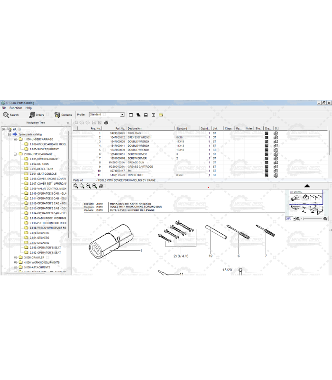Expand the 3.000-CRAWLER tree node
This screenshot has width=332, height=380.
(x=15, y=257)
